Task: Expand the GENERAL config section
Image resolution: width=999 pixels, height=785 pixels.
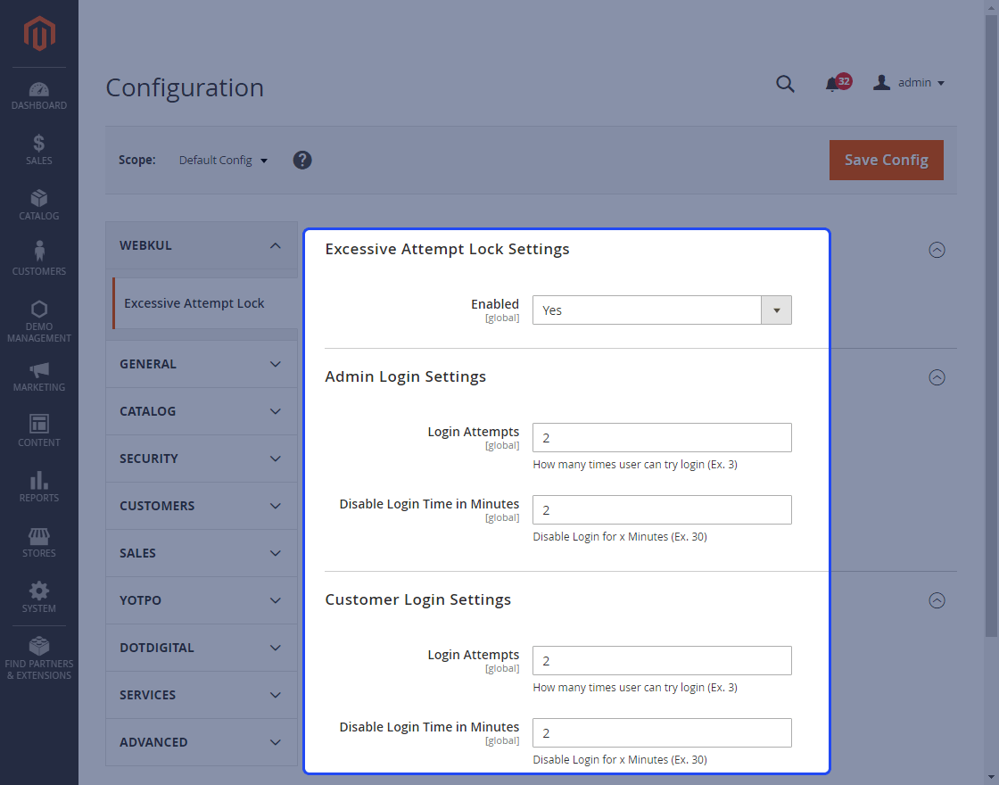Action: (x=202, y=364)
